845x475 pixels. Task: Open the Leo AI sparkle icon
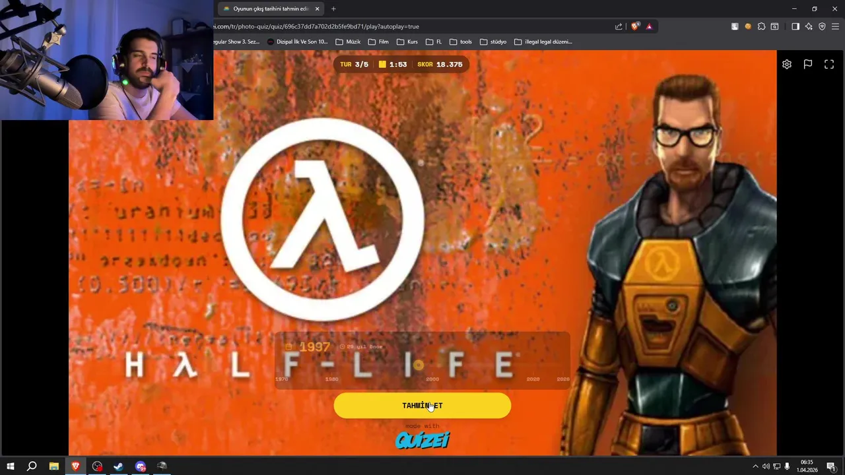tap(809, 26)
